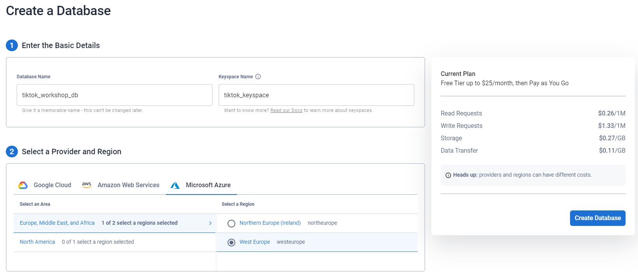638x279 pixels.
Task: Switch to the Microsoft Azure tab
Action: point(208,185)
